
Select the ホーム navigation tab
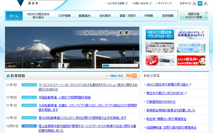(14, 16)
